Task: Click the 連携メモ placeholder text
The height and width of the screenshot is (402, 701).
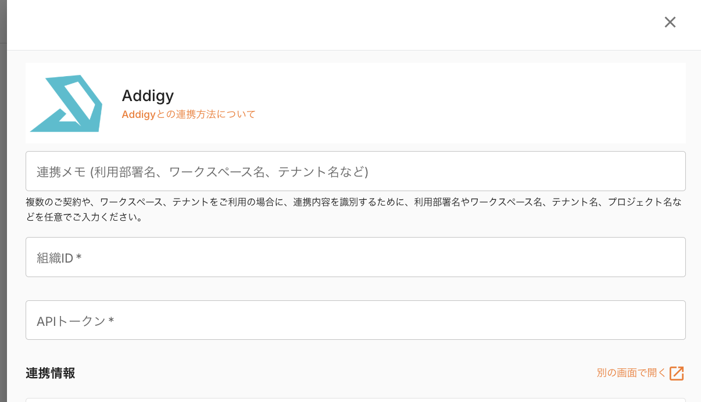Action: coord(202,172)
